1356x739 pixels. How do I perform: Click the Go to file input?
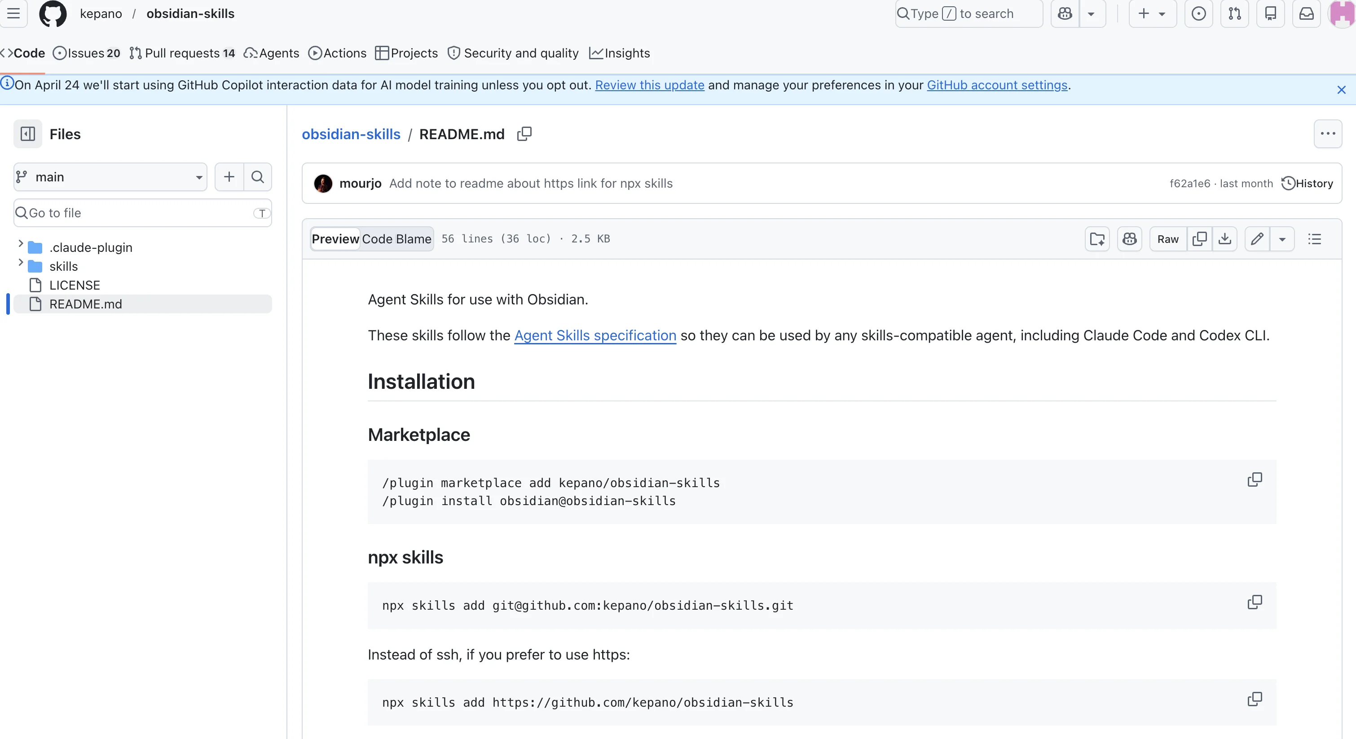143,213
